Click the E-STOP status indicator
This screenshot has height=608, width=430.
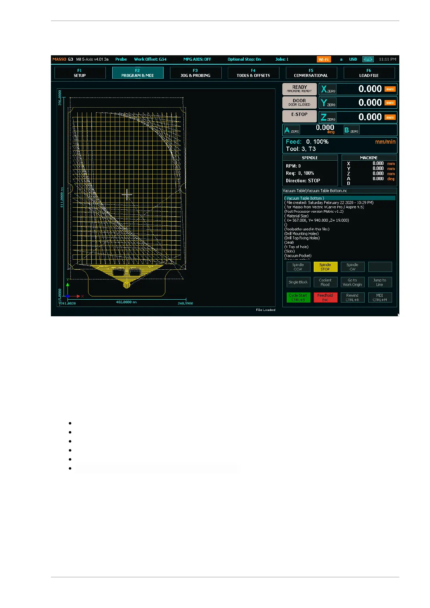[299, 116]
